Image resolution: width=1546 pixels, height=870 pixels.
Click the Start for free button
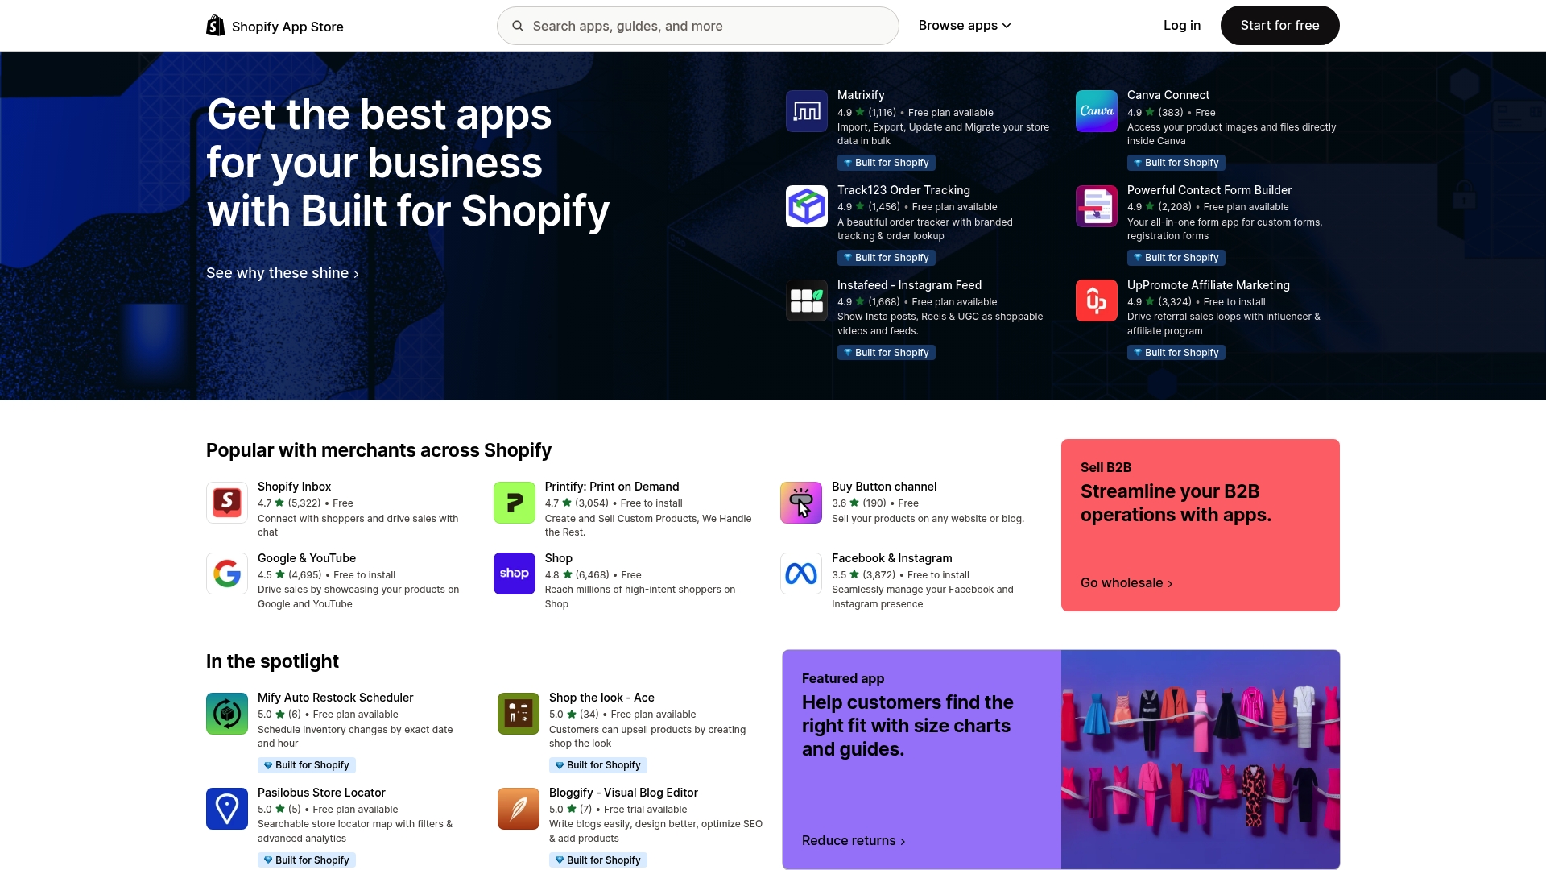tap(1279, 25)
